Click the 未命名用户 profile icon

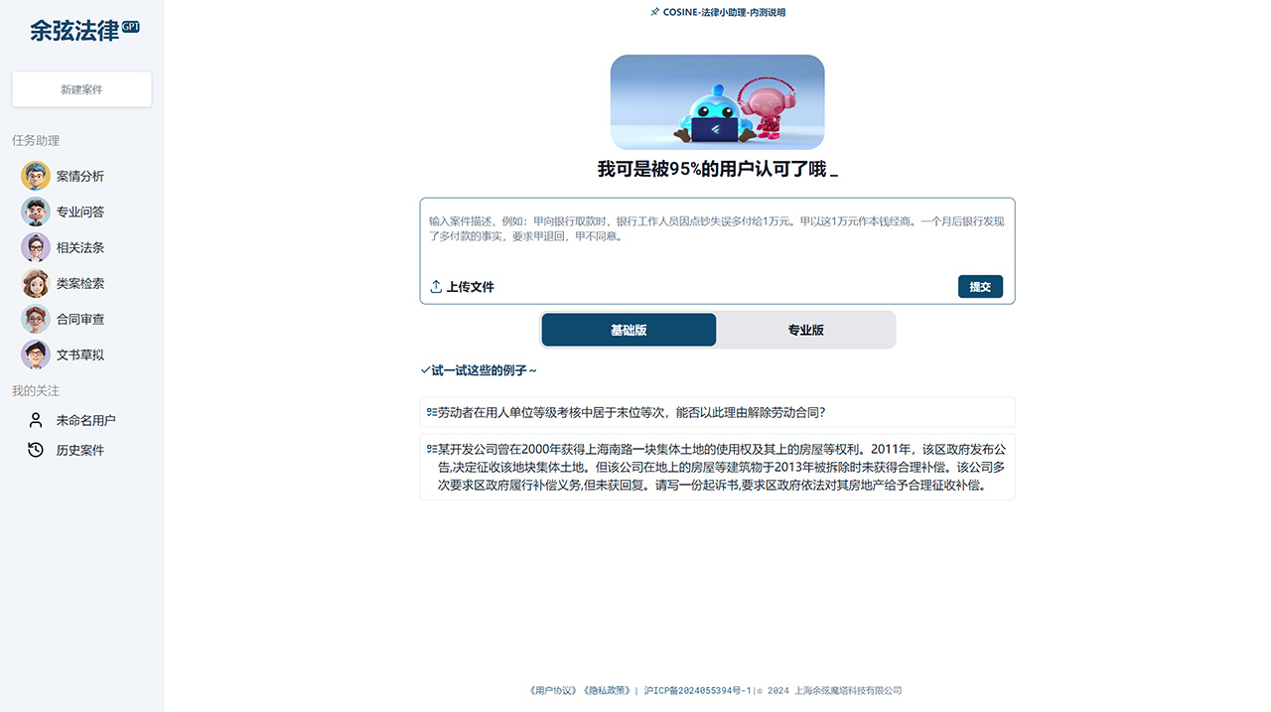[35, 419]
